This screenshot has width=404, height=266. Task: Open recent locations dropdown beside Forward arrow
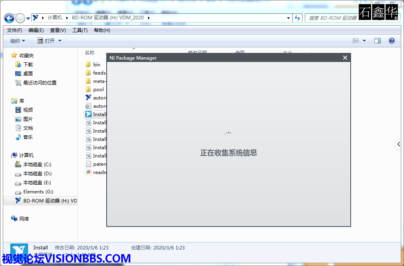pyautogui.click(x=28, y=19)
